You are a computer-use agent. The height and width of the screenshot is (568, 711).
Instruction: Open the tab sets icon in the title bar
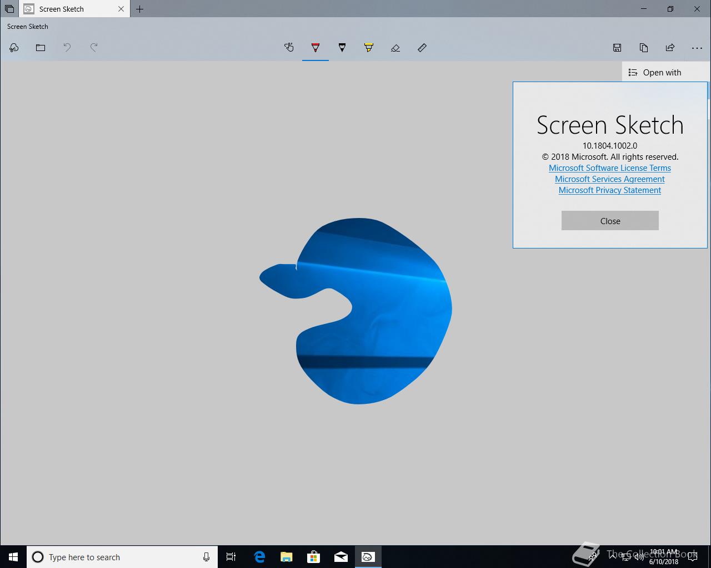coord(9,9)
